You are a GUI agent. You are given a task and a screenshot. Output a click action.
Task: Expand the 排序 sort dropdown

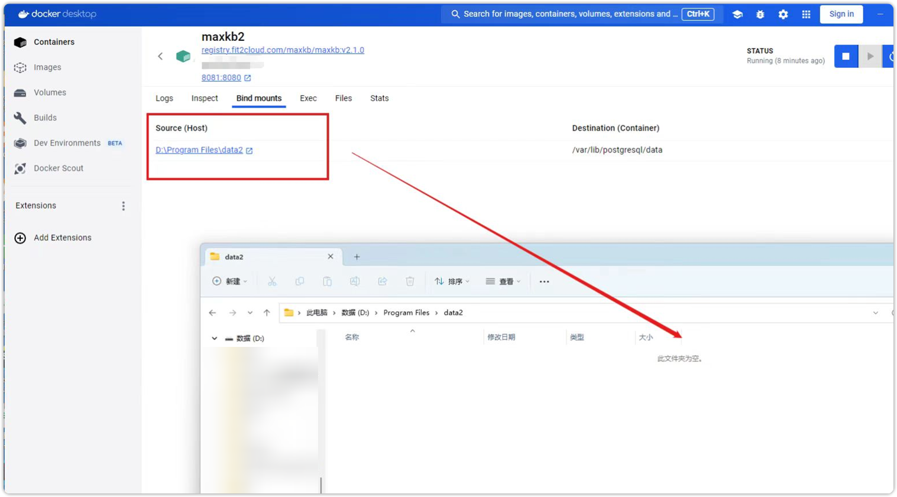(452, 281)
